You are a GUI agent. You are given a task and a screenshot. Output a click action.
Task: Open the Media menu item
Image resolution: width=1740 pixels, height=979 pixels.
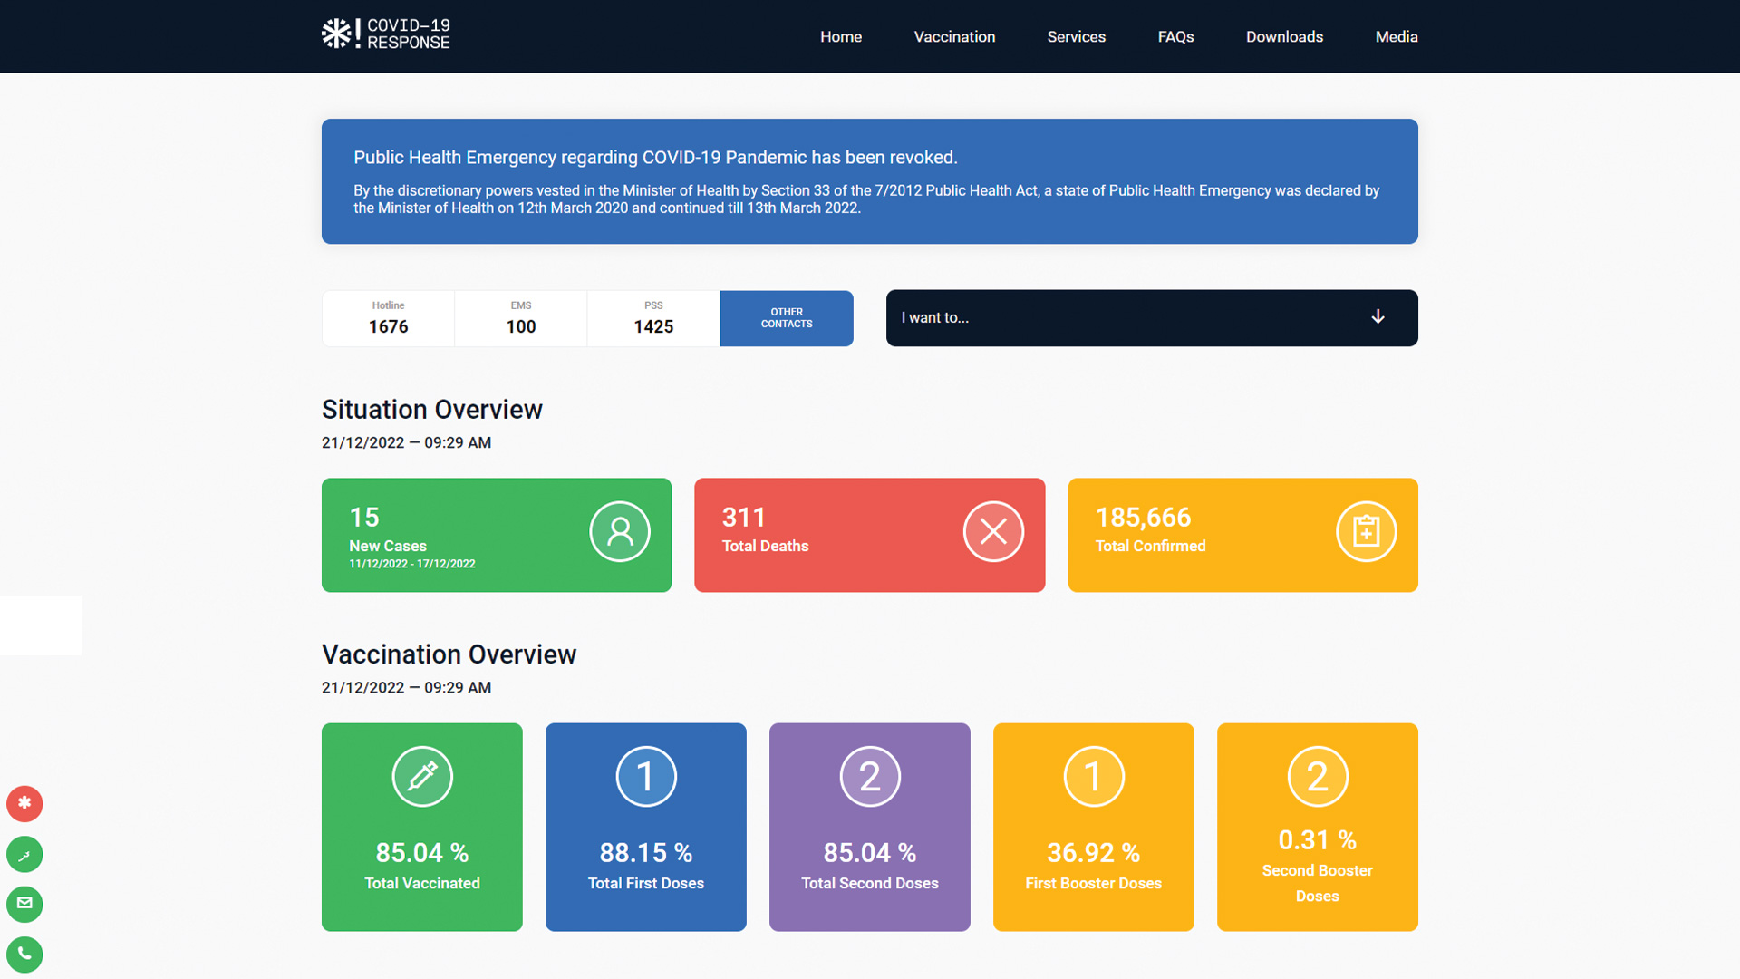(x=1397, y=36)
